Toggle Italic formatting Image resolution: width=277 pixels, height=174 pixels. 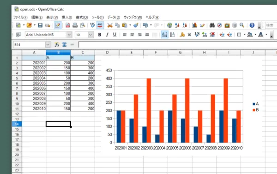click(107, 35)
